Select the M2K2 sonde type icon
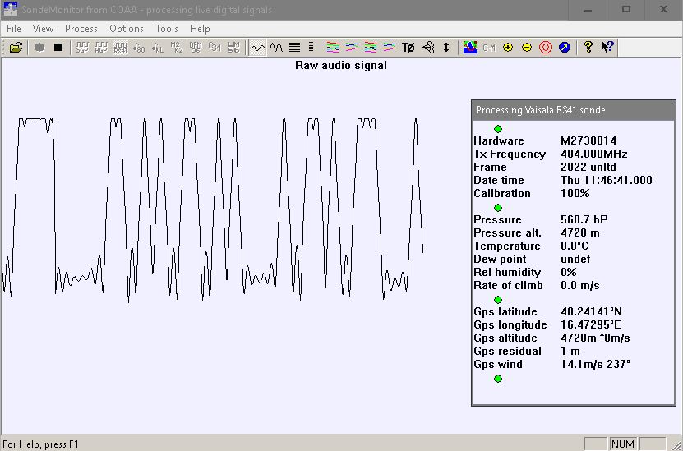 (x=177, y=48)
